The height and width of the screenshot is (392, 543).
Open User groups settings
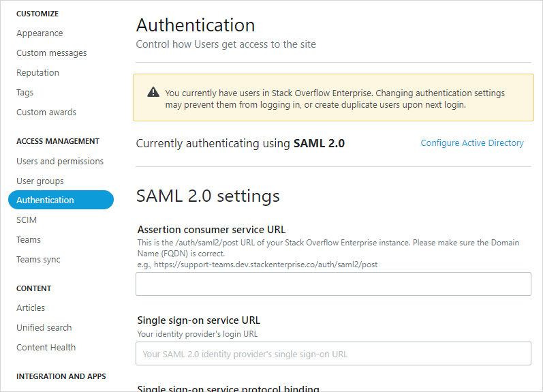tap(40, 181)
